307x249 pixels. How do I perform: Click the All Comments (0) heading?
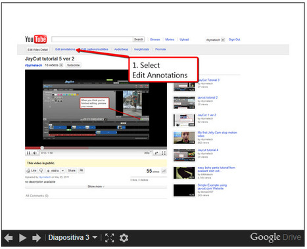point(37,196)
